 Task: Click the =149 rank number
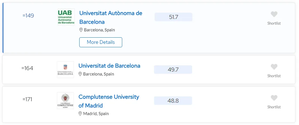(28, 16)
